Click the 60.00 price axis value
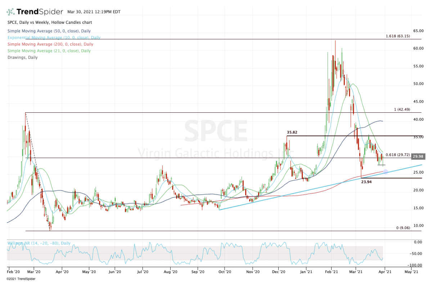The height and width of the screenshot is (282, 432). (418, 48)
